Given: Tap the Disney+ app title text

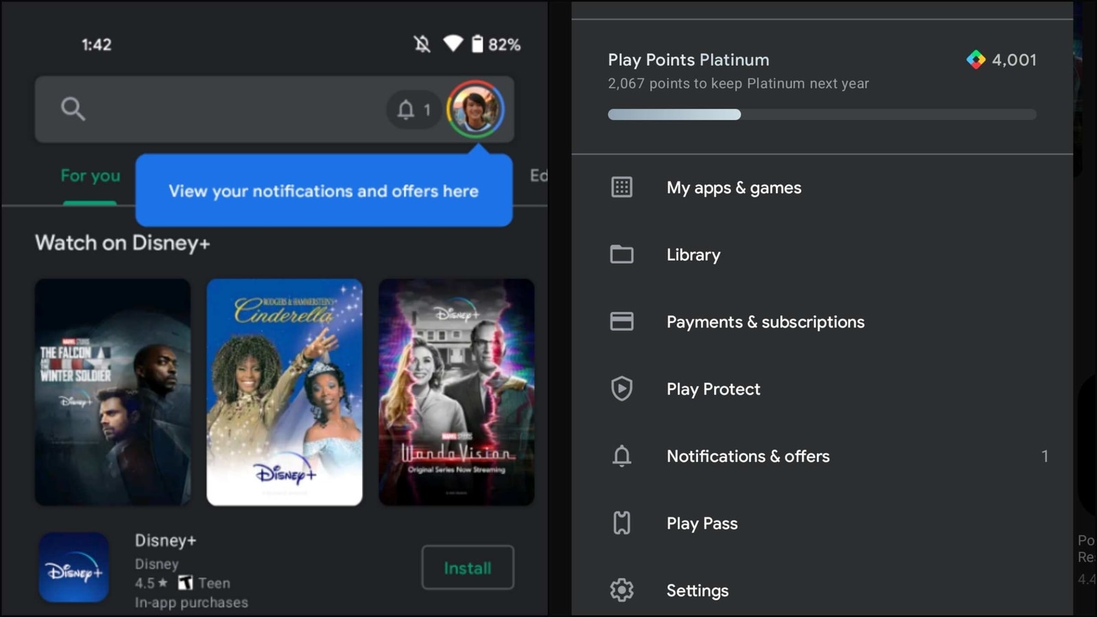Looking at the screenshot, I should (x=165, y=540).
